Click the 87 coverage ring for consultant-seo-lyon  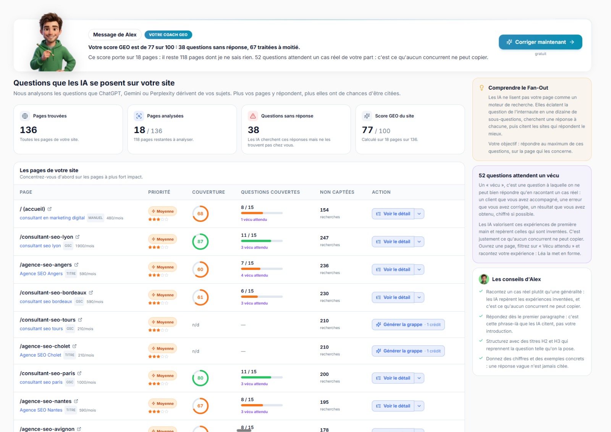[200, 241]
